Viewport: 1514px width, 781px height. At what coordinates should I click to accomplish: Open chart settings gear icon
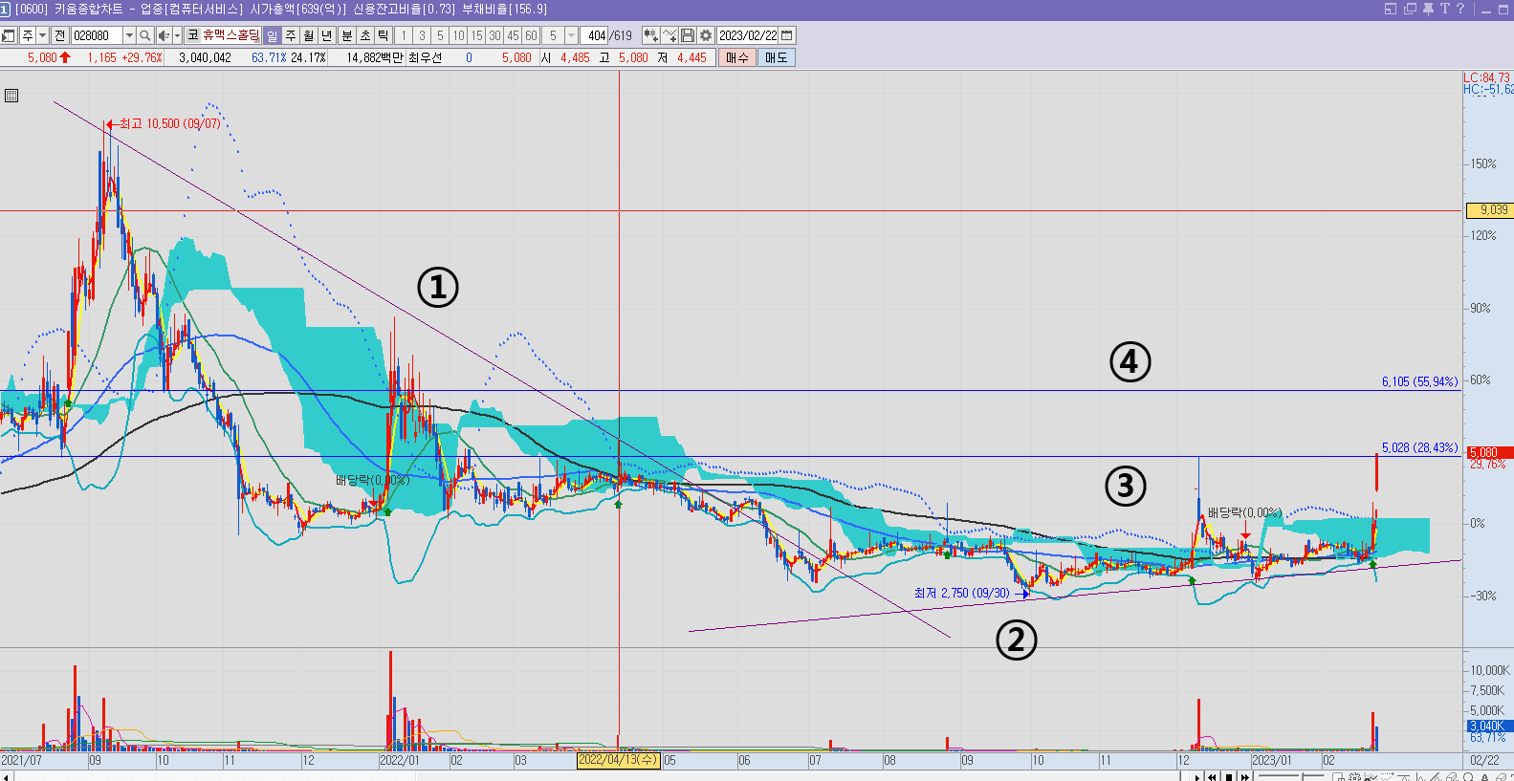click(706, 35)
